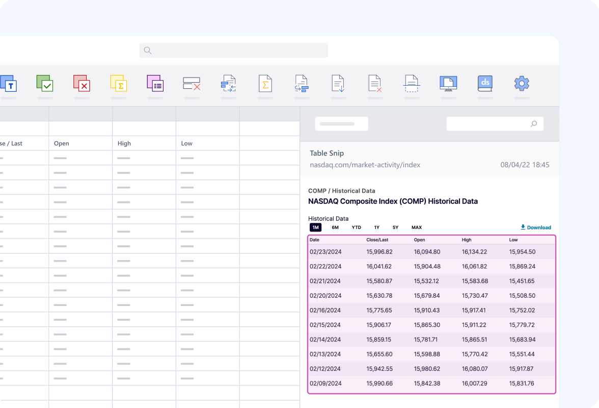Click the Download link above the table
Image resolution: width=599 pixels, height=408 pixels.
(536, 227)
